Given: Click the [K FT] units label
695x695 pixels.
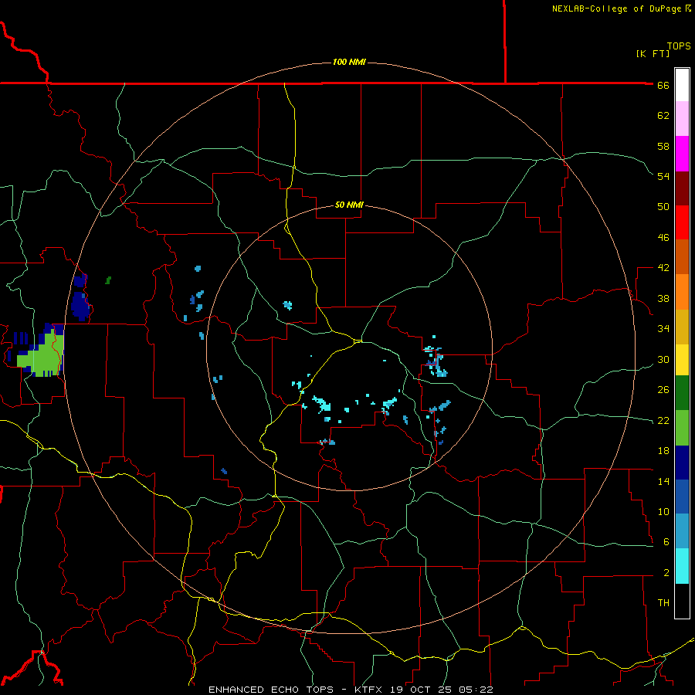Looking at the screenshot, I should [x=653, y=54].
